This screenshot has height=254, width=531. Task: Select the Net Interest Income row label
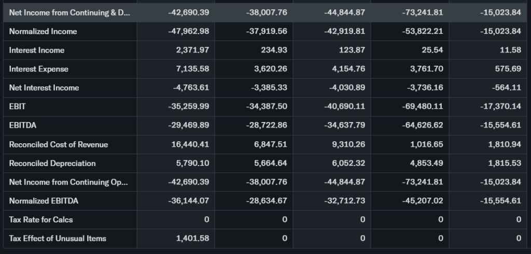pyautogui.click(x=44, y=87)
